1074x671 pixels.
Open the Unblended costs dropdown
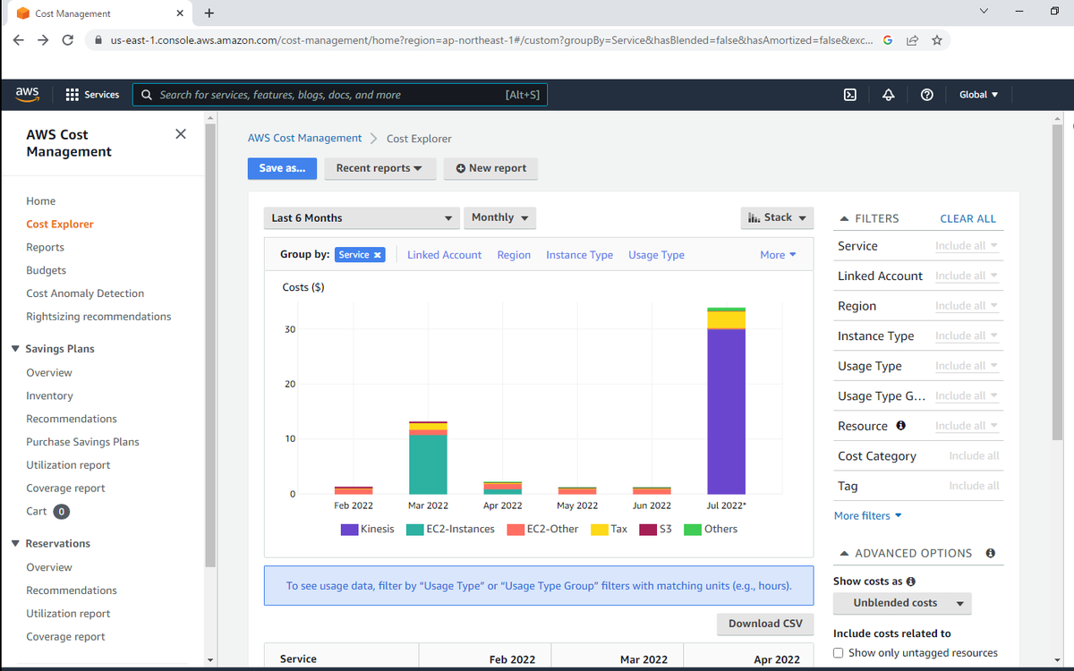click(x=902, y=603)
